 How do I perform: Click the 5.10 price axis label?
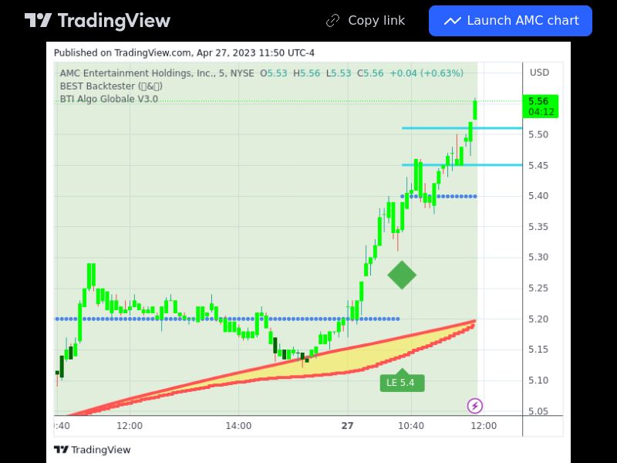pyautogui.click(x=538, y=380)
